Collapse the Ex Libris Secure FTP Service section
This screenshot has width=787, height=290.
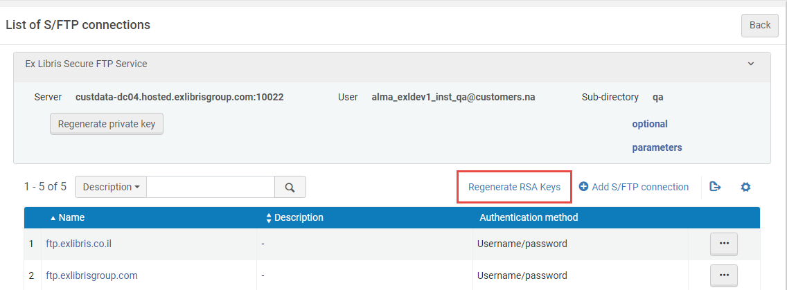[750, 64]
